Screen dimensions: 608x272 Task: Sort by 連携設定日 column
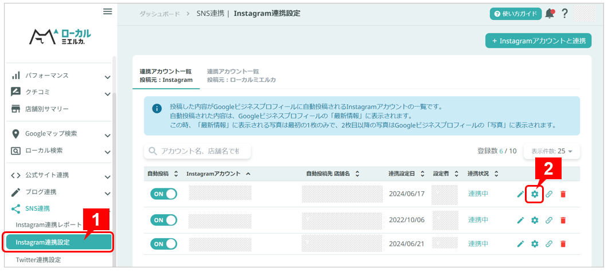422,174
